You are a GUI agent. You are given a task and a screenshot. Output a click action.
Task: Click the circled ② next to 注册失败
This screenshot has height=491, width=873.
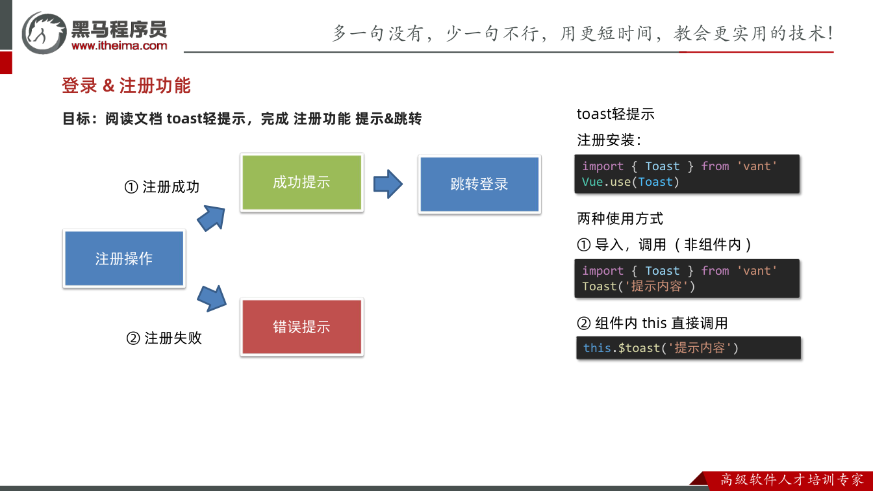pyautogui.click(x=133, y=338)
